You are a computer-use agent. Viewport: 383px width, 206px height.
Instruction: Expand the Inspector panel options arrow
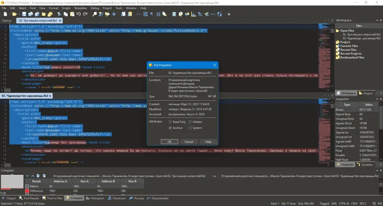pos(377,99)
